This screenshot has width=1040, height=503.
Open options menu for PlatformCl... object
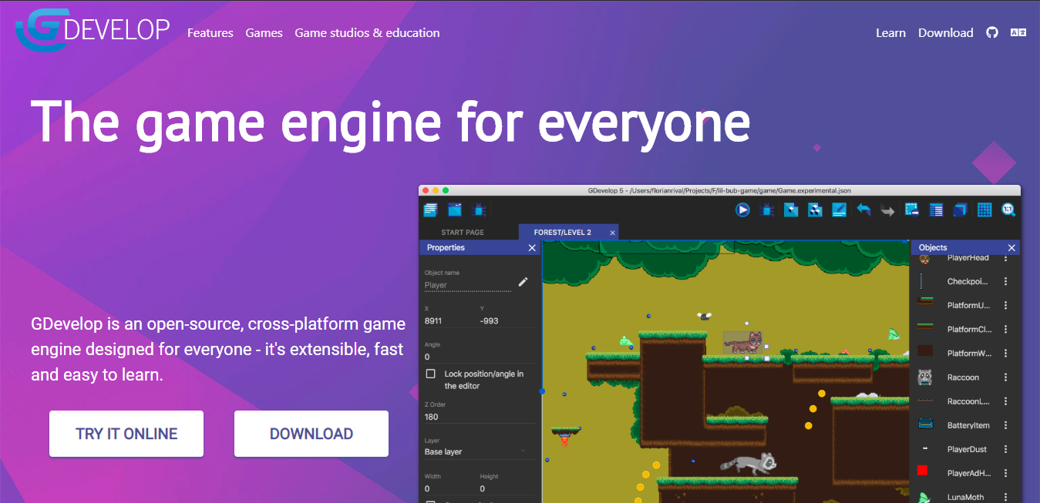click(1005, 330)
